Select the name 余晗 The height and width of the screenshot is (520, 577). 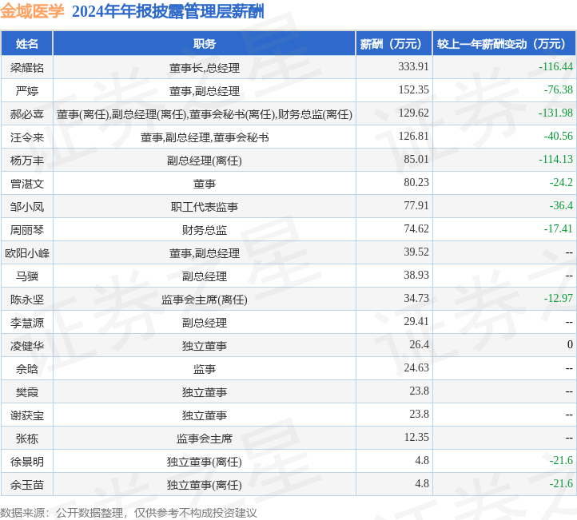(27, 369)
